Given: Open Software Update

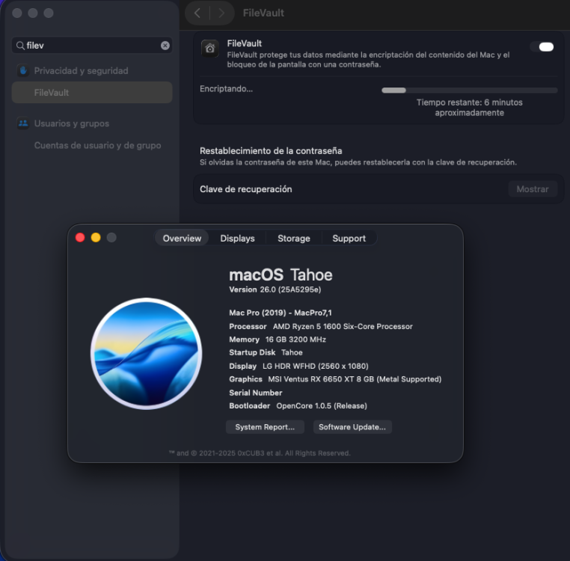Looking at the screenshot, I should pos(352,427).
